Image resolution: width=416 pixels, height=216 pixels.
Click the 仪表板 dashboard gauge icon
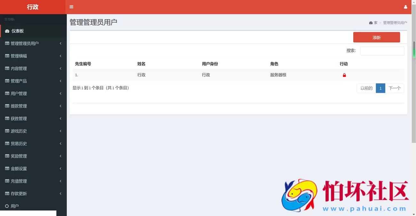tap(7, 31)
